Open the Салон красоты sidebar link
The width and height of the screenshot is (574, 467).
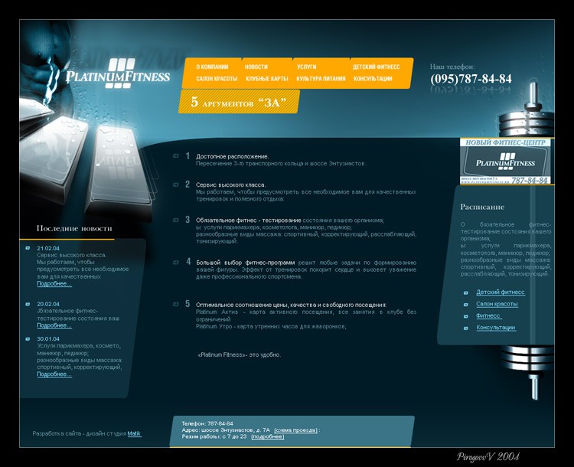tap(497, 304)
